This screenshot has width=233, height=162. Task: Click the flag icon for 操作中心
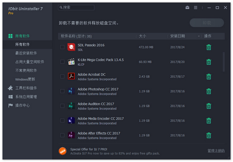click(10, 105)
